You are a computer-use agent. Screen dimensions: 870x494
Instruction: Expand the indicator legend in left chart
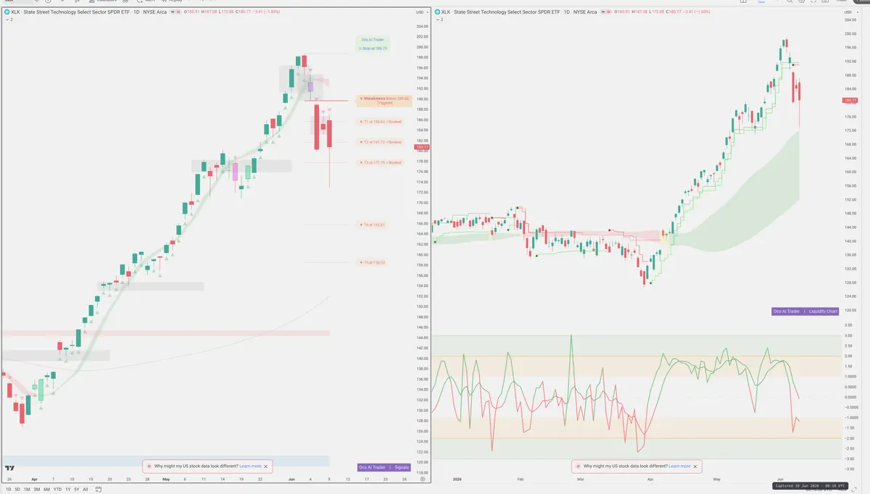coord(9,20)
